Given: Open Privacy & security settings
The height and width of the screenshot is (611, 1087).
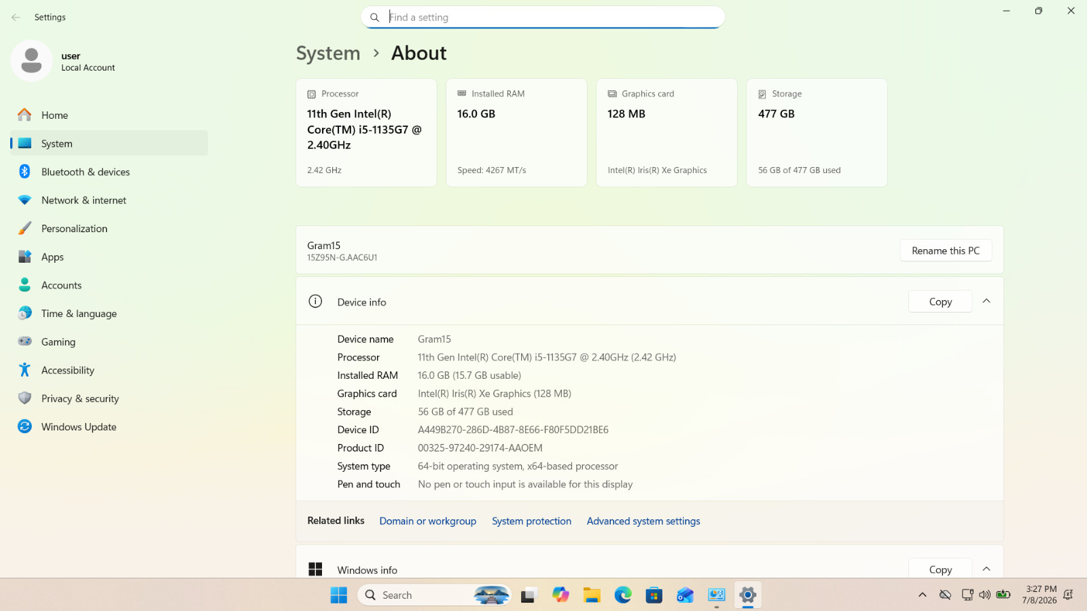Looking at the screenshot, I should tap(109, 399).
